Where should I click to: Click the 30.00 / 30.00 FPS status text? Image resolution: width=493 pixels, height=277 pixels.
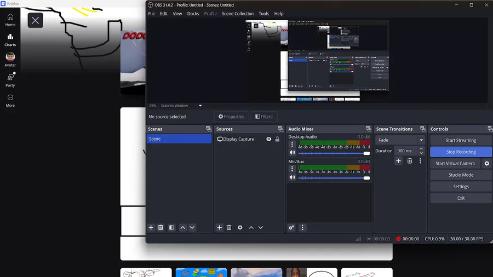pos(467,239)
